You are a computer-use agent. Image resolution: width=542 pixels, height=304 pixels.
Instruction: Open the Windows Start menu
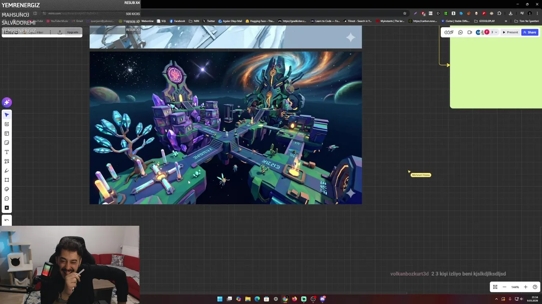[x=220, y=299]
